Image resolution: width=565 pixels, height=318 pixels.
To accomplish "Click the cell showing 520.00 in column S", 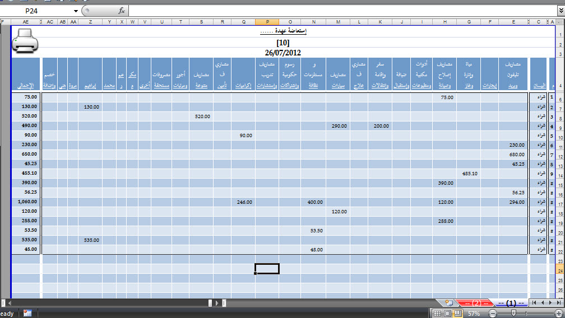I will pos(201,116).
